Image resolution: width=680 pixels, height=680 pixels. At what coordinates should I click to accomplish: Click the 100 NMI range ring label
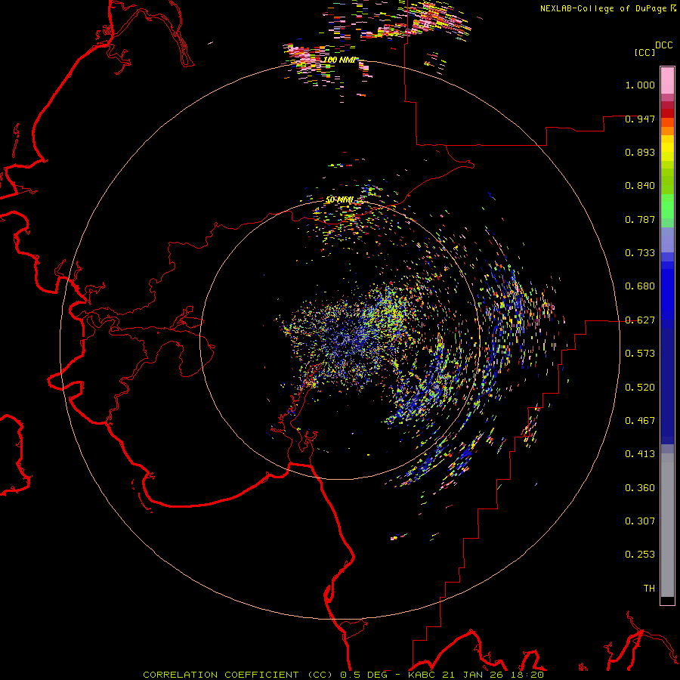pos(339,60)
